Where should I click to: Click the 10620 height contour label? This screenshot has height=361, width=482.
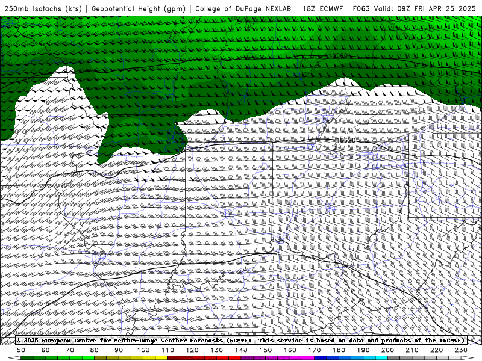point(346,140)
